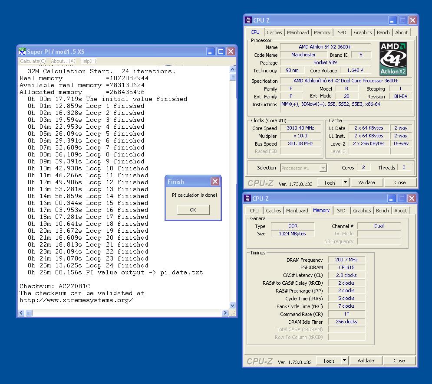Screen dimensions: 432x384
Task: Click the Multiplier value x 10.0
Action: 300,136
